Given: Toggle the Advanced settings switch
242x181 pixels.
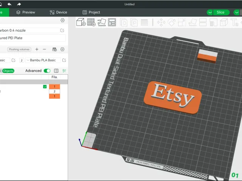Looking at the screenshot, I should click(x=47, y=71).
